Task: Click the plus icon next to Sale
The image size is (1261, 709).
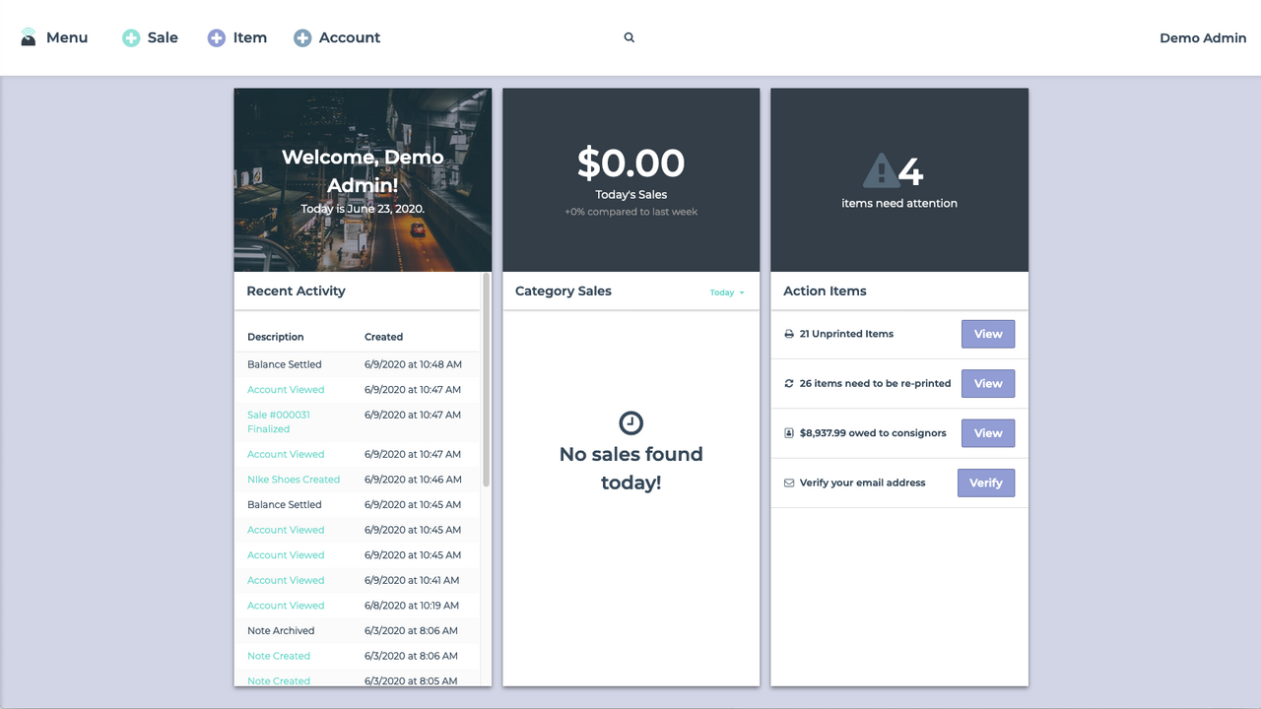Action: point(129,36)
